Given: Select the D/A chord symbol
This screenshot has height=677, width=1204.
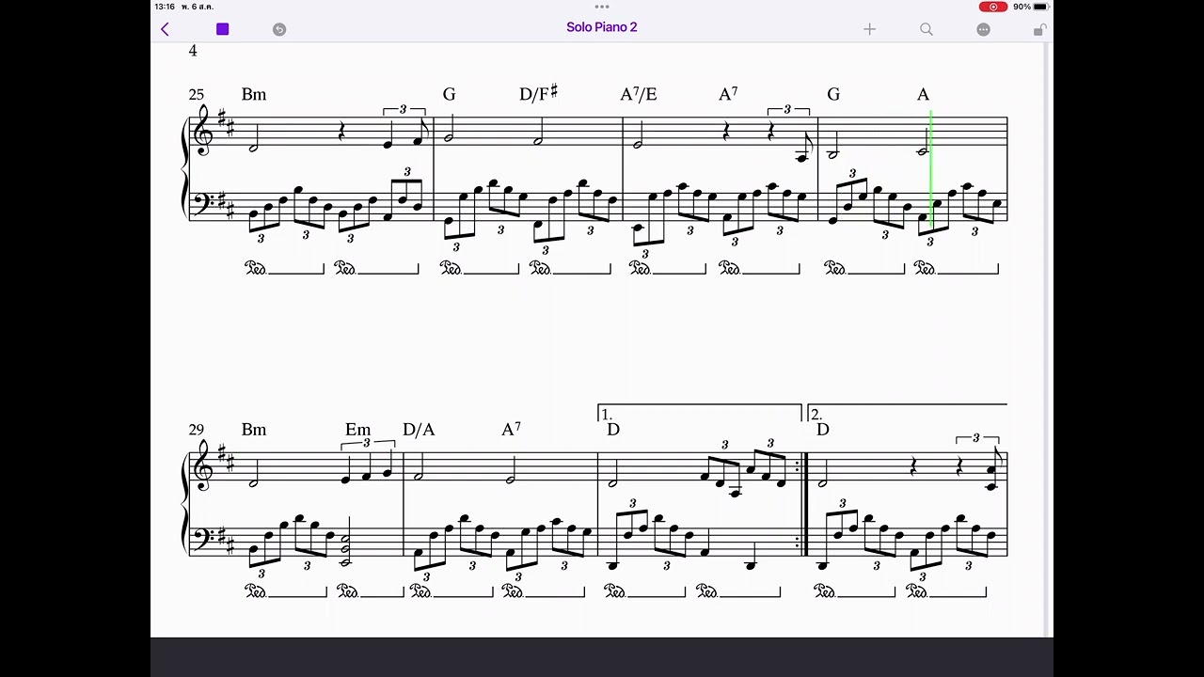Looking at the screenshot, I should click(x=419, y=429).
